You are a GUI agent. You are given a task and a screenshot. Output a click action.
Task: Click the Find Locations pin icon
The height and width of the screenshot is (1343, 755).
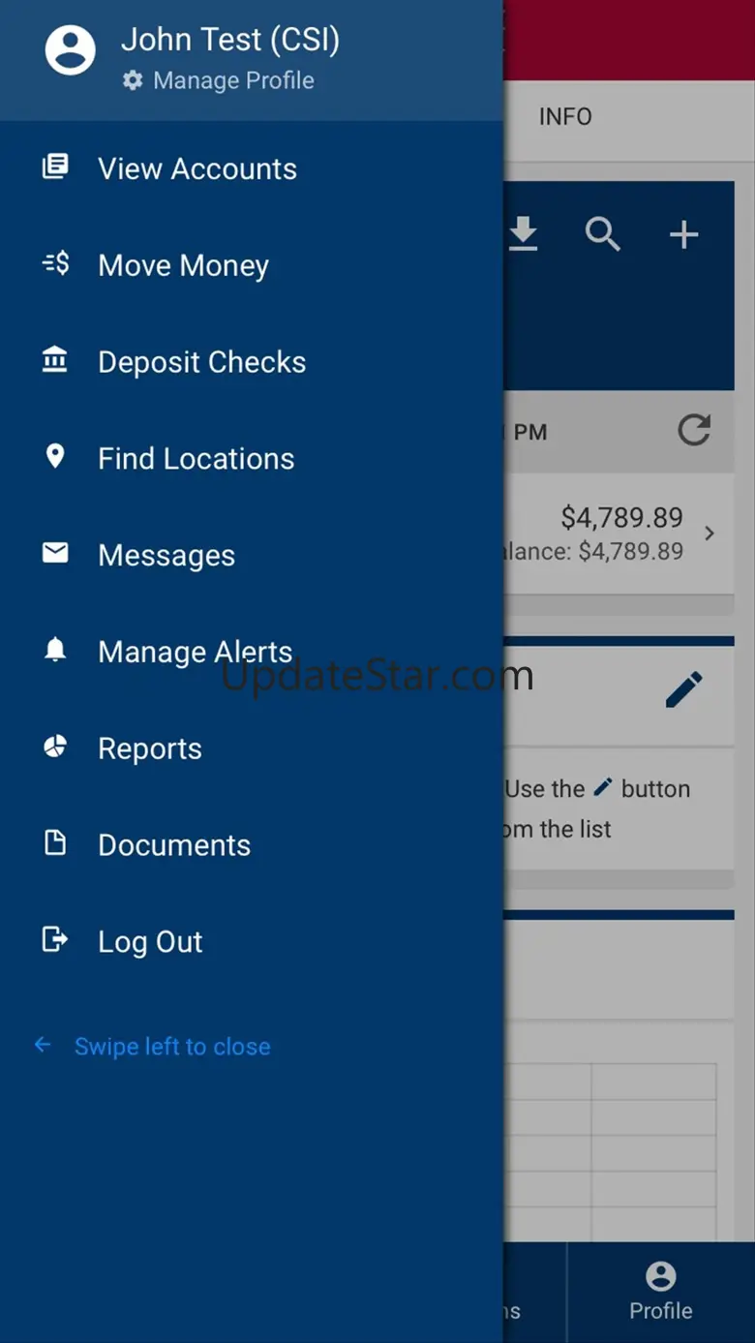[55, 456]
